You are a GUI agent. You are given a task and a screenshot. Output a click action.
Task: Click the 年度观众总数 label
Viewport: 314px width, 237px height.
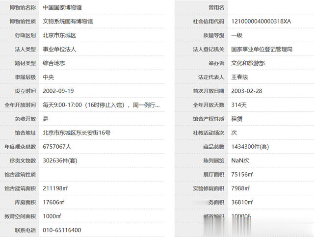(20, 147)
